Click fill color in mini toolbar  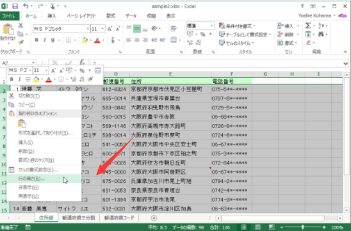coord(36,79)
